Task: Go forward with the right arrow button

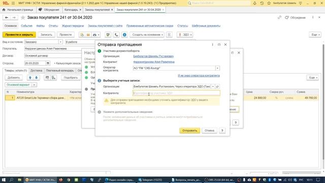Action: click(x=14, y=18)
